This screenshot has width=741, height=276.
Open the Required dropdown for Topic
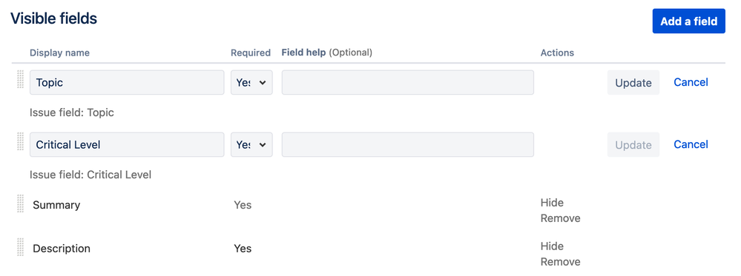[x=251, y=83]
